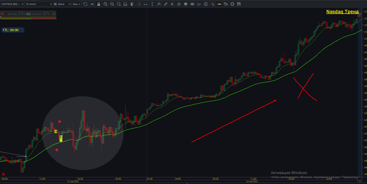The image size is (367, 184).
Task: Click the horizontal scale arrows icon
Action: coord(145,4)
